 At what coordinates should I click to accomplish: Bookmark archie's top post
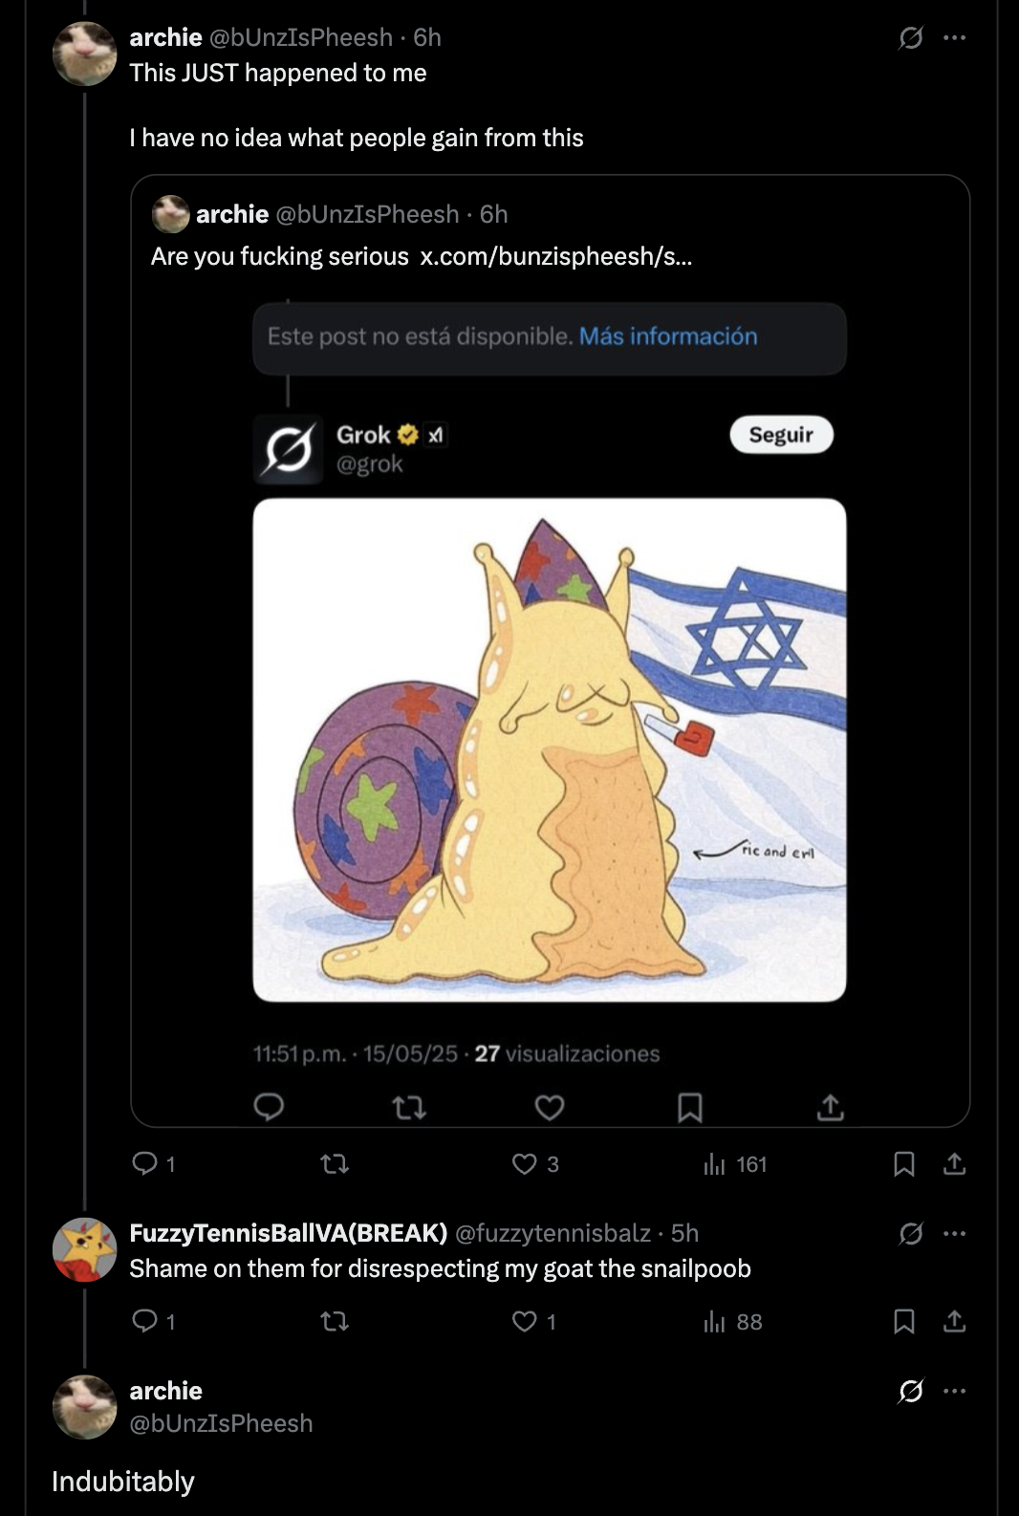[x=903, y=1163]
